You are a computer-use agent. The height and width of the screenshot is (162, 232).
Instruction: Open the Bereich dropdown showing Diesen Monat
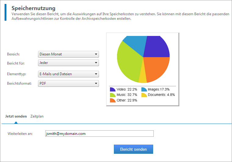click(69, 54)
